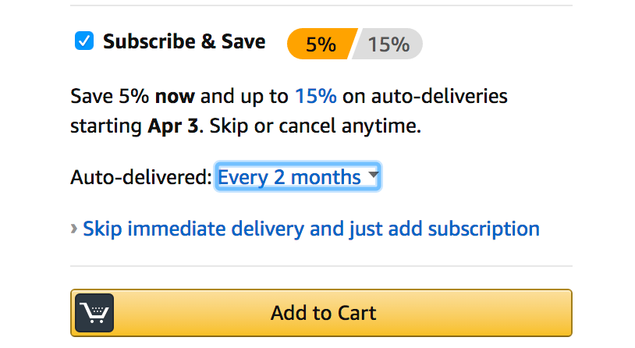
Task: Uncheck the Subscribe & Save checkbox
Action: click(84, 41)
